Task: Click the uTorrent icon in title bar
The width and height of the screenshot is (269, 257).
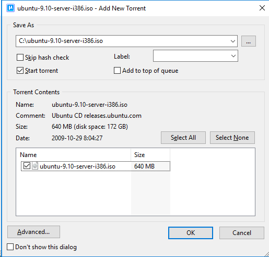Action: (10, 8)
